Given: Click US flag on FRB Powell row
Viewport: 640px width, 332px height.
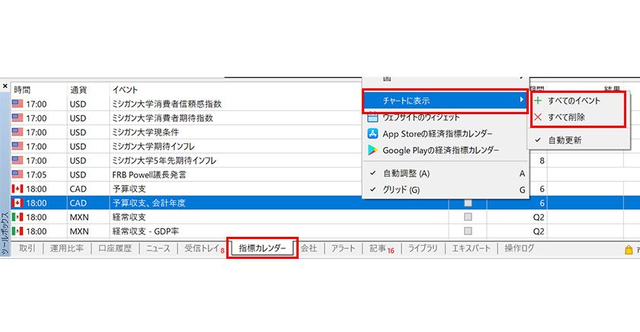Looking at the screenshot, I should click(17, 174).
